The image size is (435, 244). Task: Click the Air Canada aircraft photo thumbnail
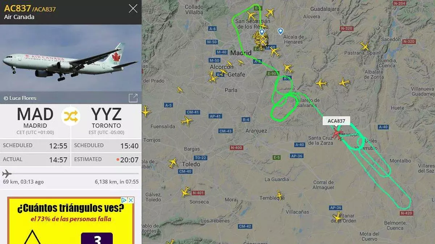coord(71,64)
